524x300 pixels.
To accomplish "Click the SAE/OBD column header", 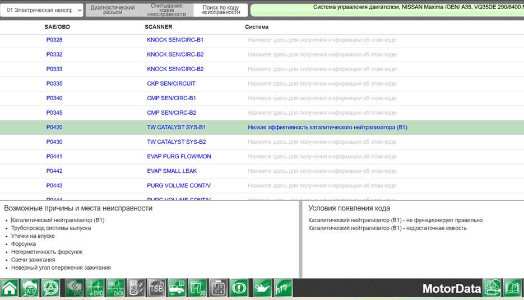I will 57,27.
